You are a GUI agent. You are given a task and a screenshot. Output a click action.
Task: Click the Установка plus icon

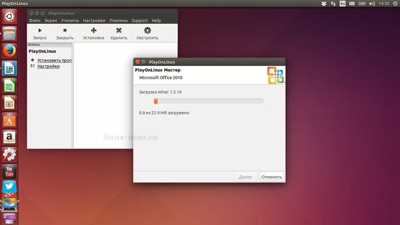[94, 30]
